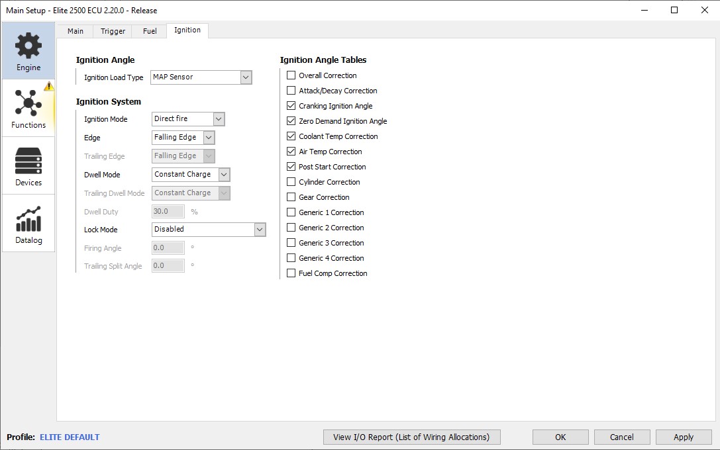Close the Main Setup window
Image resolution: width=720 pixels, height=450 pixels.
pos(704,10)
